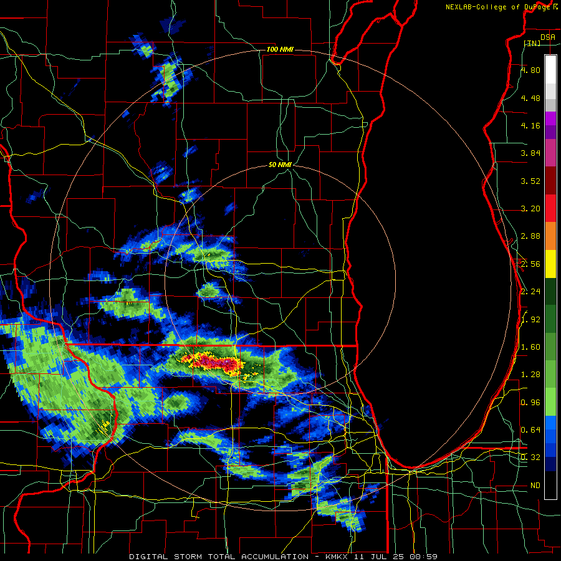The width and height of the screenshot is (561, 561).
Task: Pick the orange swatch on the color scale
Action: (x=550, y=236)
